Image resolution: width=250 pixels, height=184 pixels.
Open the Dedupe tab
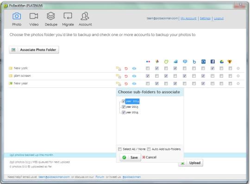tap(51, 19)
